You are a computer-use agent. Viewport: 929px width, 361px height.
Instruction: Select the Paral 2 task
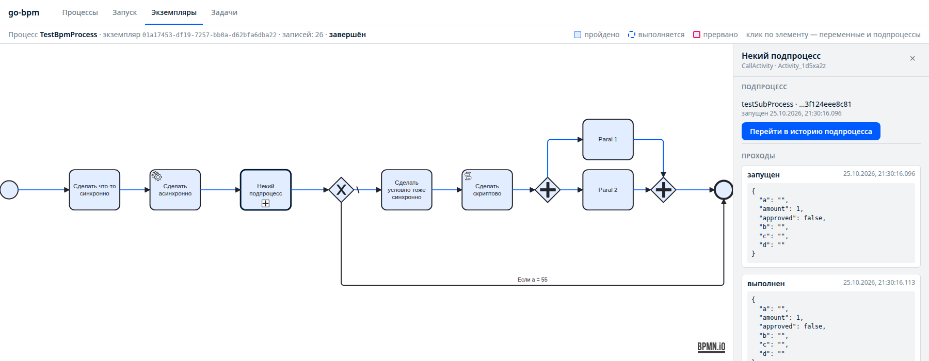point(608,190)
